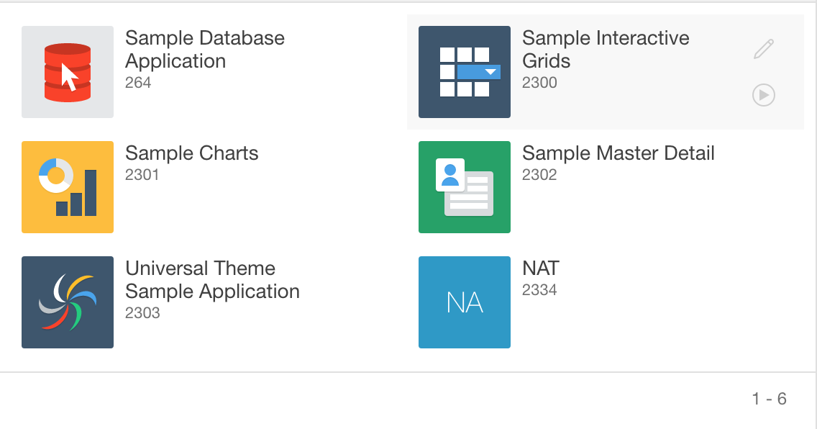
Task: Click application ID 2300
Action: point(539,83)
